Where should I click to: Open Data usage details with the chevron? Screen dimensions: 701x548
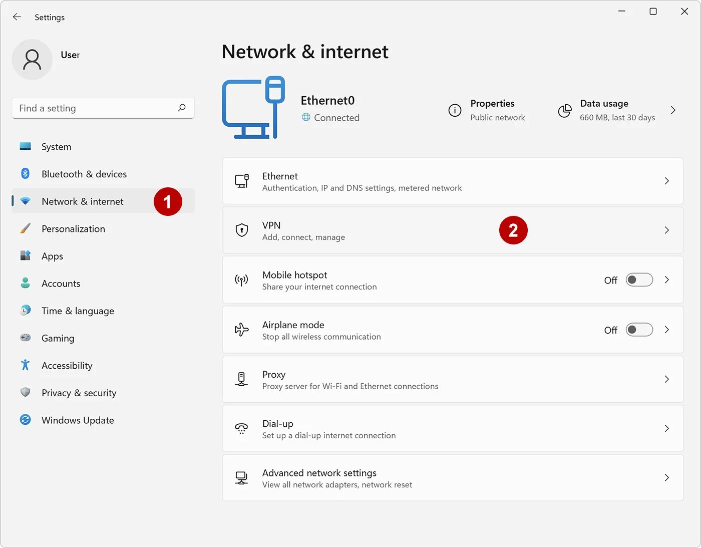pos(673,110)
